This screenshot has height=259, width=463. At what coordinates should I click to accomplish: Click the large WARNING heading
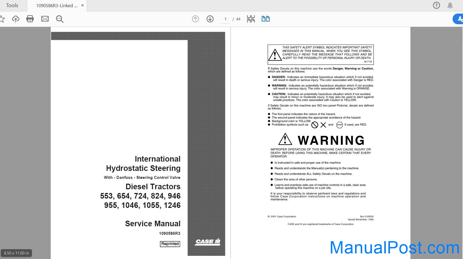(x=331, y=140)
